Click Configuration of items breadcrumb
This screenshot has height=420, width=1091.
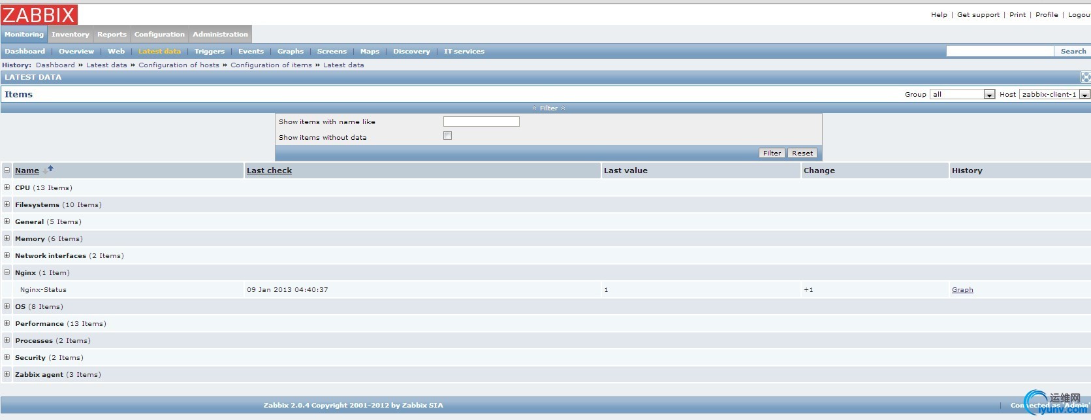pos(271,65)
